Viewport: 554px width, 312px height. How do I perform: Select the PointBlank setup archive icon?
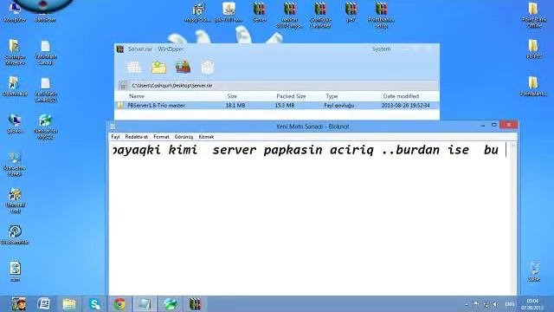click(x=381, y=15)
